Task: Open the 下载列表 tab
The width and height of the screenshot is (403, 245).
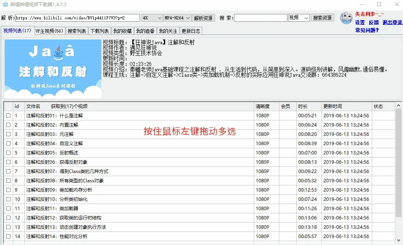Action: click(x=99, y=31)
